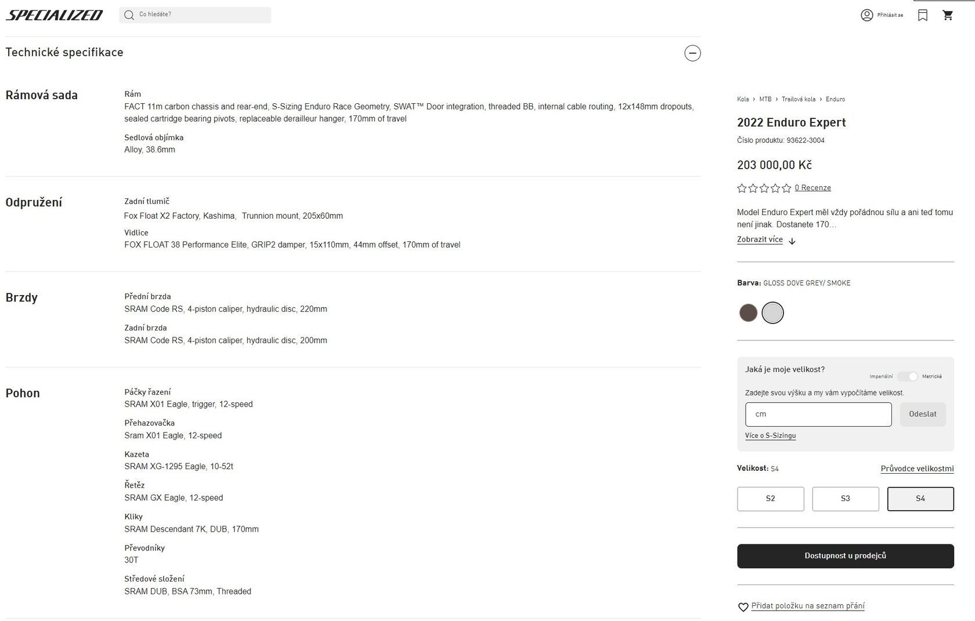Click the 'Přihlásit se' login link
975x621 pixels.
point(890,15)
